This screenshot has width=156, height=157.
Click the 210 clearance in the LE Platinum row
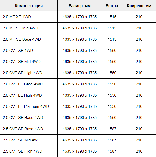pyautogui.click(x=139, y=106)
